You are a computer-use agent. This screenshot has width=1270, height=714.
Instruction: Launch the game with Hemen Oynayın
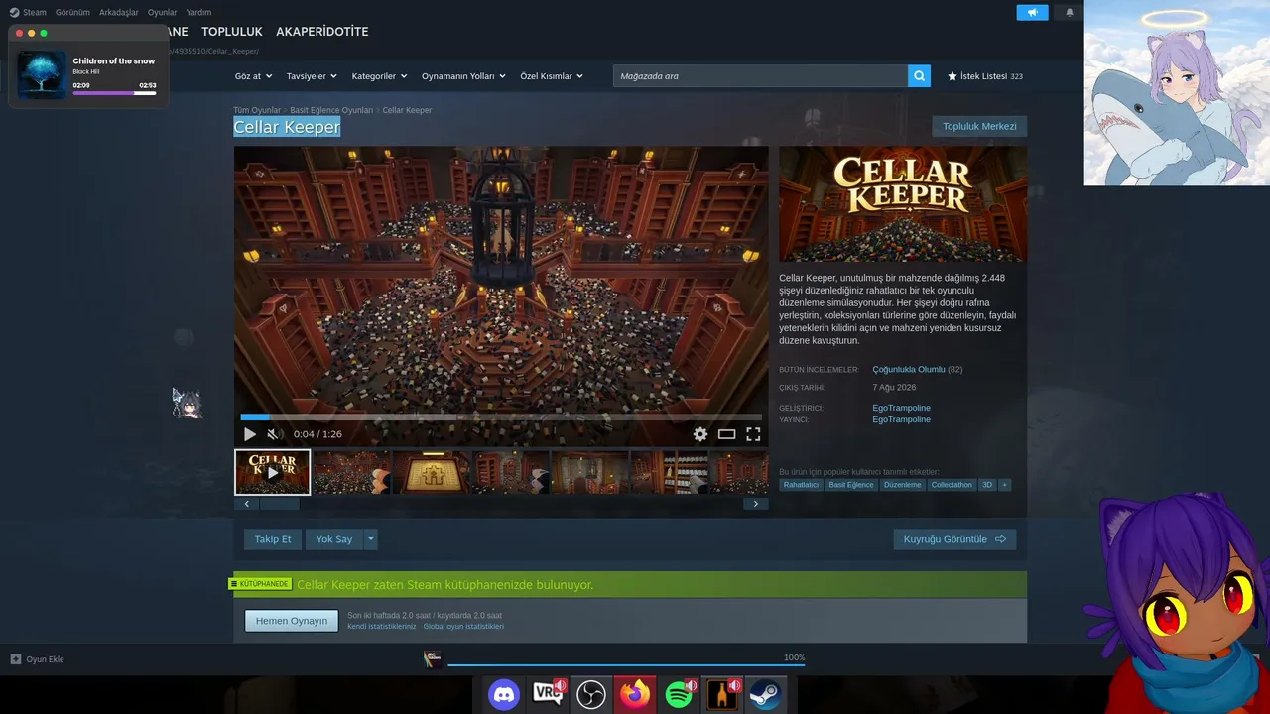point(292,621)
